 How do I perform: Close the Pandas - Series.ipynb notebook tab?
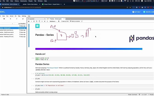[64, 19]
